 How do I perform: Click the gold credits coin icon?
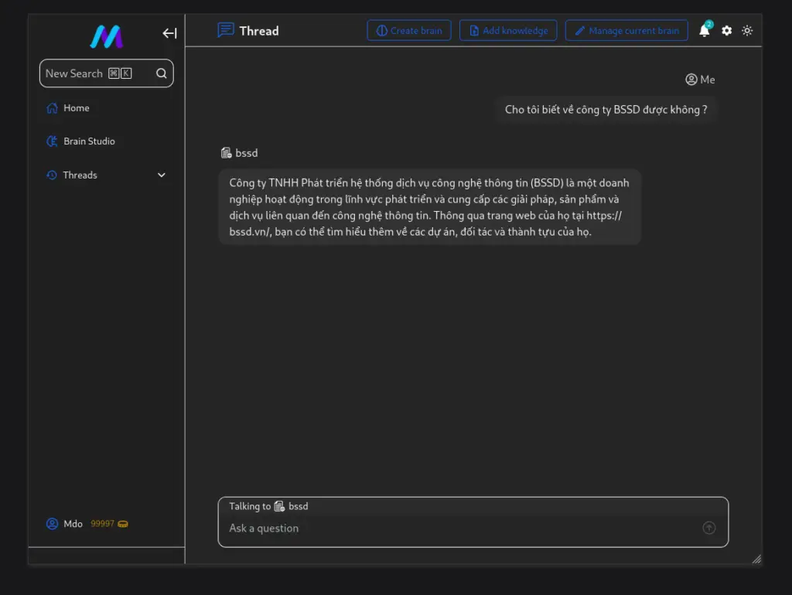(123, 525)
